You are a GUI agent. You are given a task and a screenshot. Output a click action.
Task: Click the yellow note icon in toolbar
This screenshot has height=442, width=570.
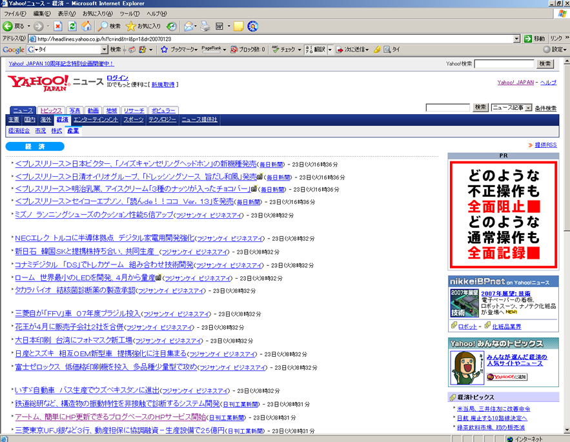[238, 26]
